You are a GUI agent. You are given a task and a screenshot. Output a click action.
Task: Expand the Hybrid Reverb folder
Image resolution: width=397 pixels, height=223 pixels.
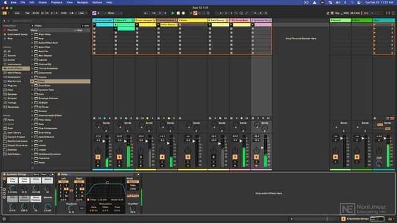(x=32, y=137)
